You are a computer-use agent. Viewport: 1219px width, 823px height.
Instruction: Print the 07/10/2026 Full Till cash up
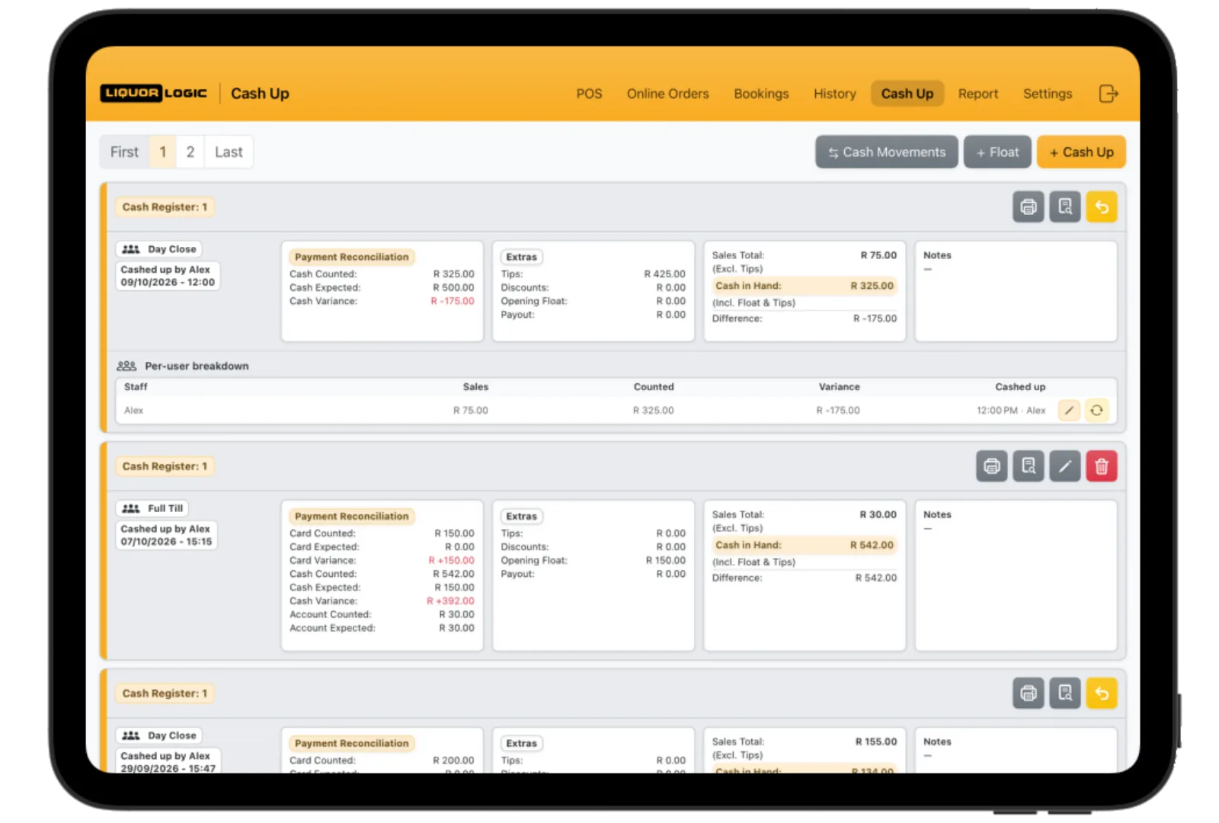pyautogui.click(x=992, y=466)
